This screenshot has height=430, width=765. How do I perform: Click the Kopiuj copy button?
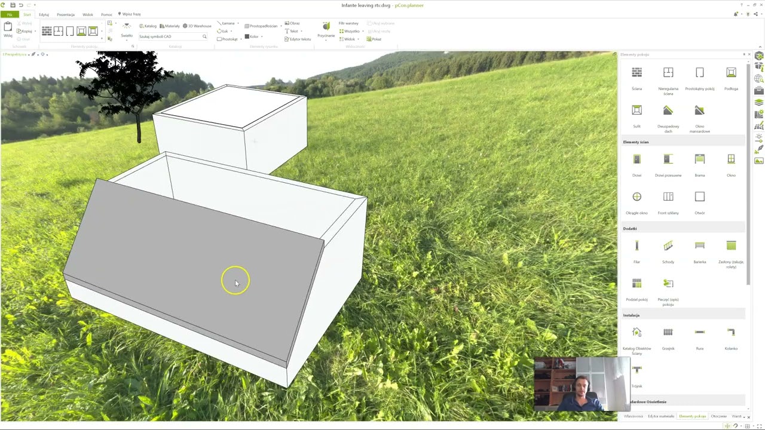click(26, 31)
